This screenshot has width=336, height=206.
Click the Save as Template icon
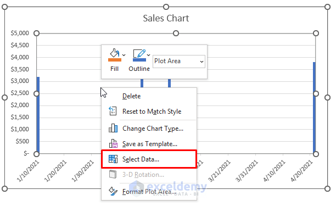[113, 143]
